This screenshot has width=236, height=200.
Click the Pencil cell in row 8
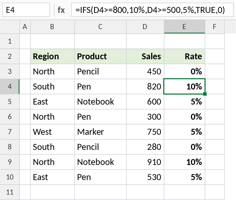tap(100, 147)
